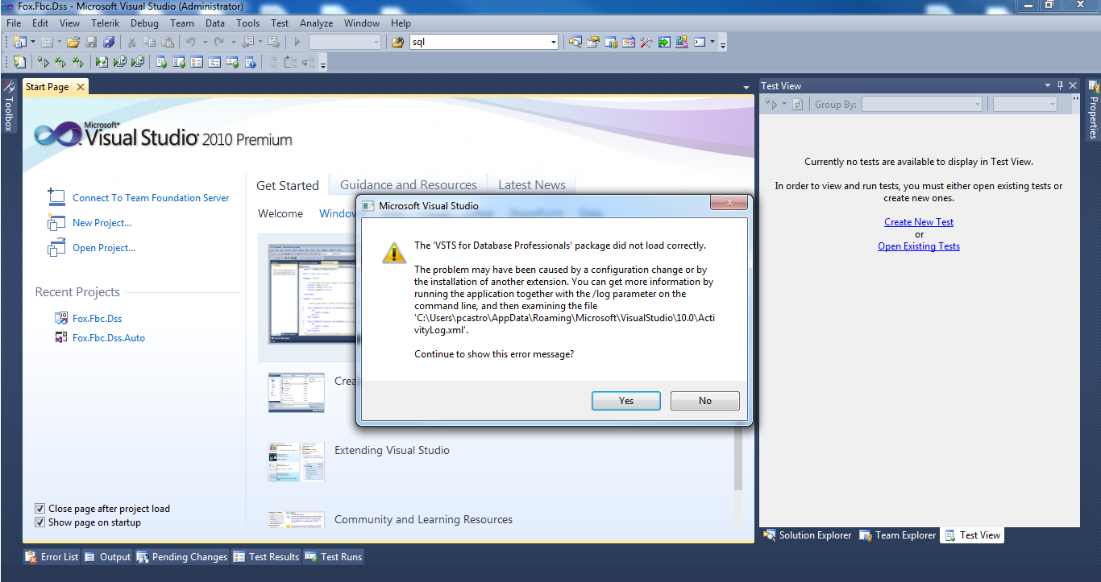Click the Find in Files binoculars icon
This screenshot has height=582, width=1101.
tap(397, 42)
